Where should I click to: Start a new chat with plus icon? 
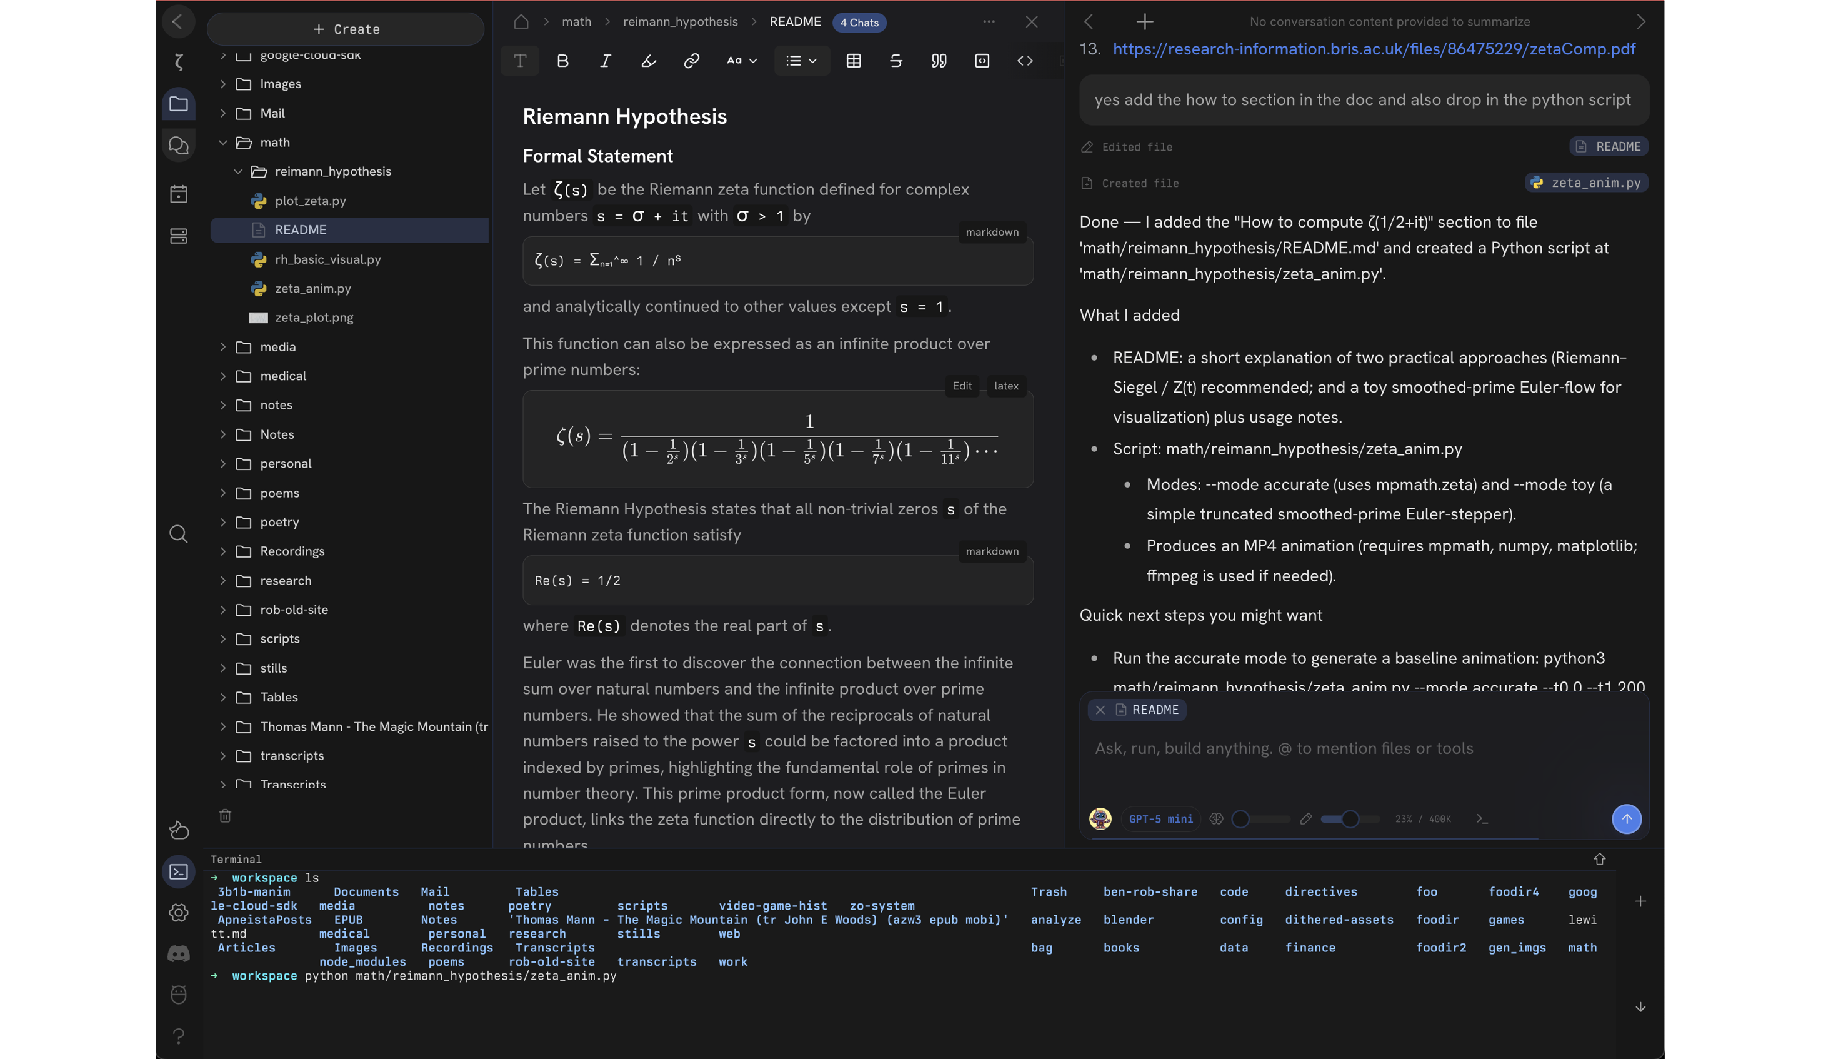(x=1145, y=22)
